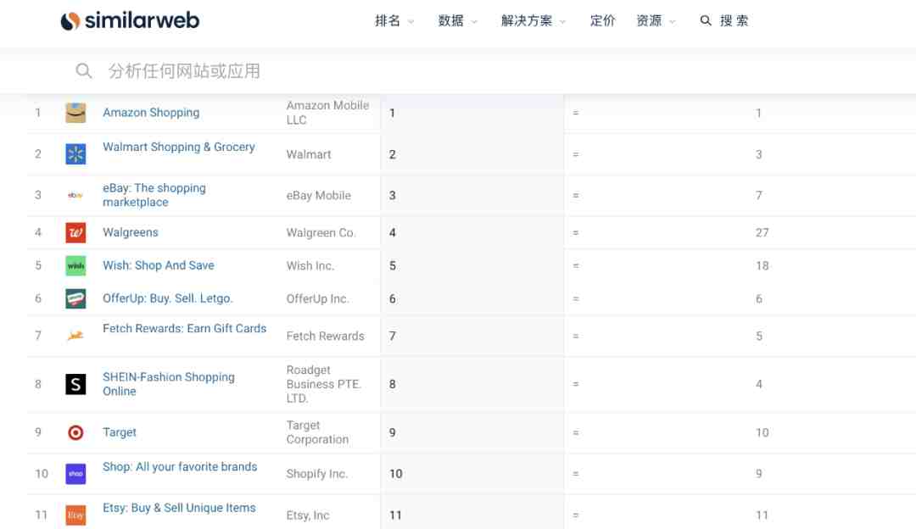Click publisher Roadget Business PTE. LTD.
The image size is (916, 529).
click(324, 384)
